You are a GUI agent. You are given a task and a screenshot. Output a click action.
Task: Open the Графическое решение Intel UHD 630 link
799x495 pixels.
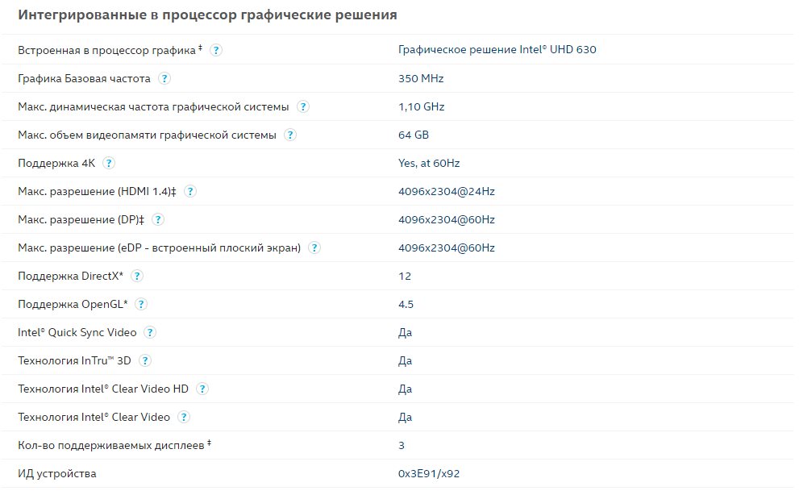[x=497, y=50]
